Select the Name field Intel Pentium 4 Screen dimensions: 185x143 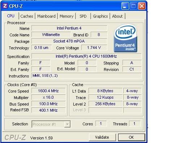[x=69, y=28]
